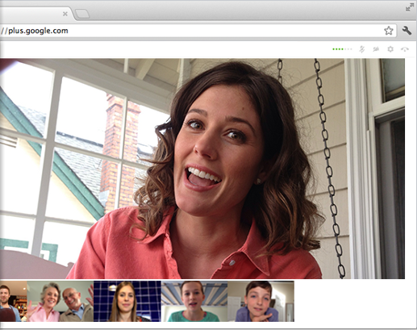Viewport: 417px width, 330px height.
Task: Open Chrome's wrench menu
Action: (407, 31)
